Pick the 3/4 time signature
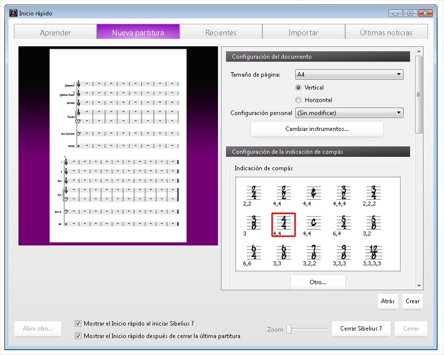Screen dimensions: 444x355 [x=374, y=193]
